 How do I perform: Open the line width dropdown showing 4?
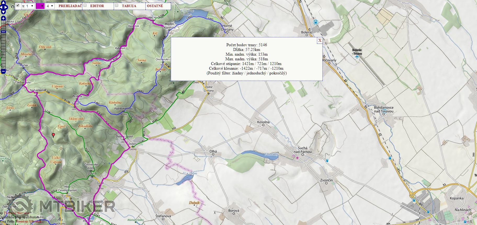pos(50,6)
